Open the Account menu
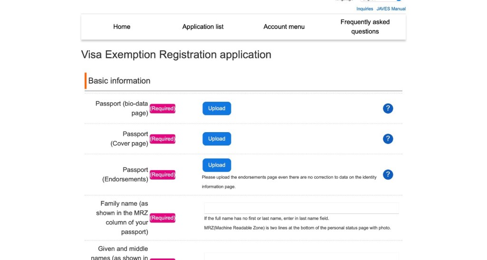The height and width of the screenshot is (260, 487). click(284, 27)
